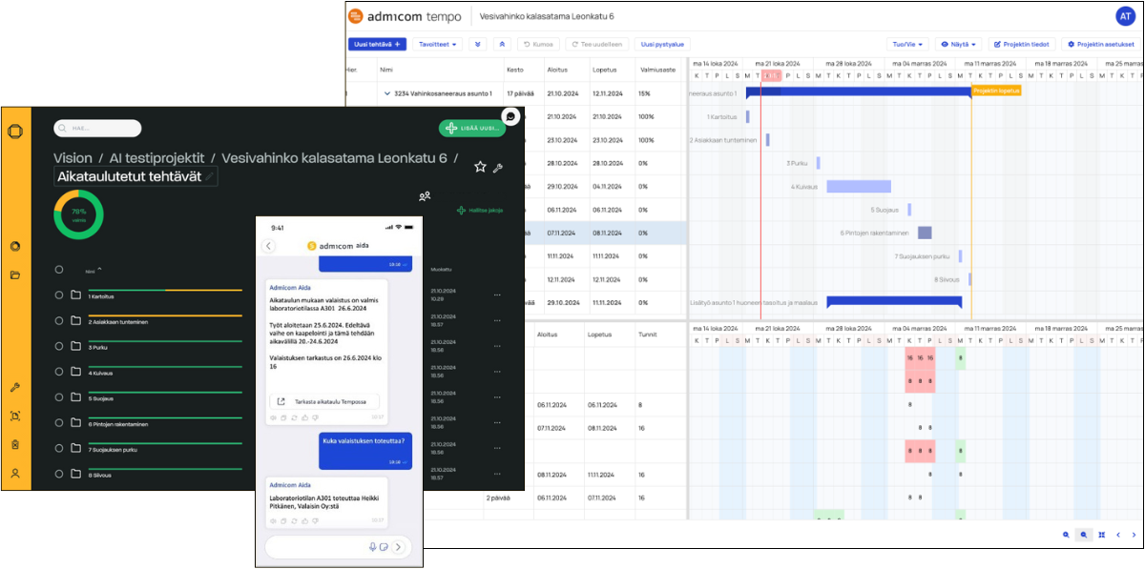The image size is (1145, 569).
Task: Expand all rows with double-down chevron
Action: click(x=478, y=44)
